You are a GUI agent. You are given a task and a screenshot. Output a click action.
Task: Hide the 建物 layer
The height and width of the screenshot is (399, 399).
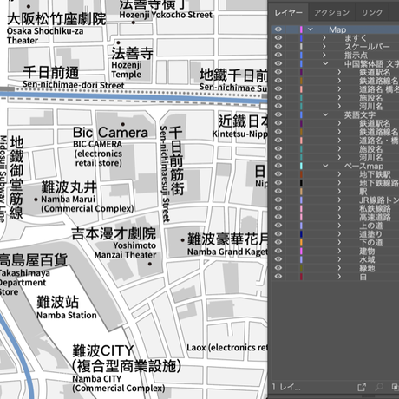[x=278, y=251]
